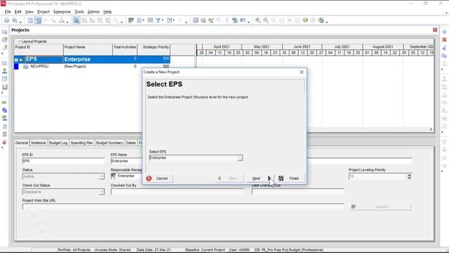Open the Tools menu

click(x=79, y=12)
